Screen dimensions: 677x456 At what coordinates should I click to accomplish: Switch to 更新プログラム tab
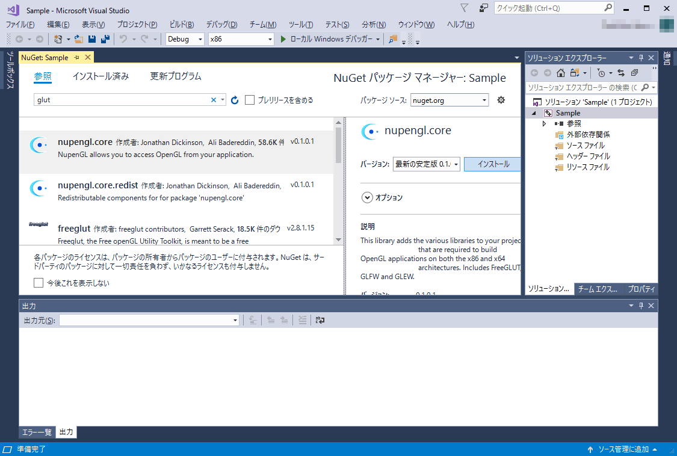click(x=175, y=76)
